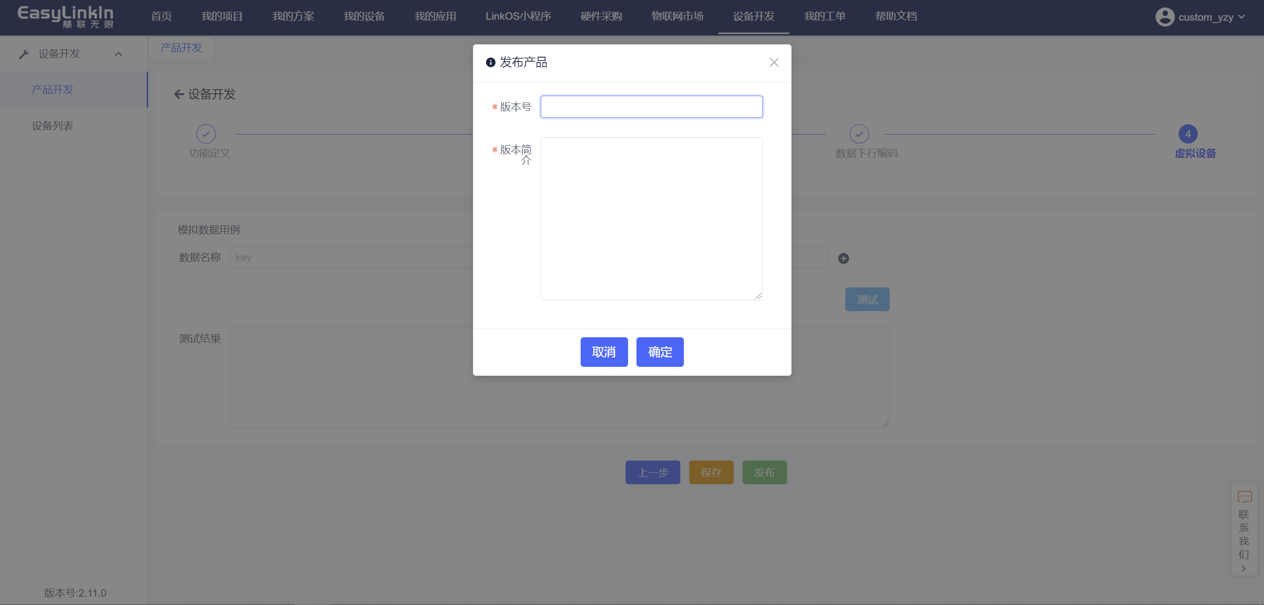Open 物联网市场 in the top navigation
Viewport: 1264px width, 605px height.
point(677,16)
